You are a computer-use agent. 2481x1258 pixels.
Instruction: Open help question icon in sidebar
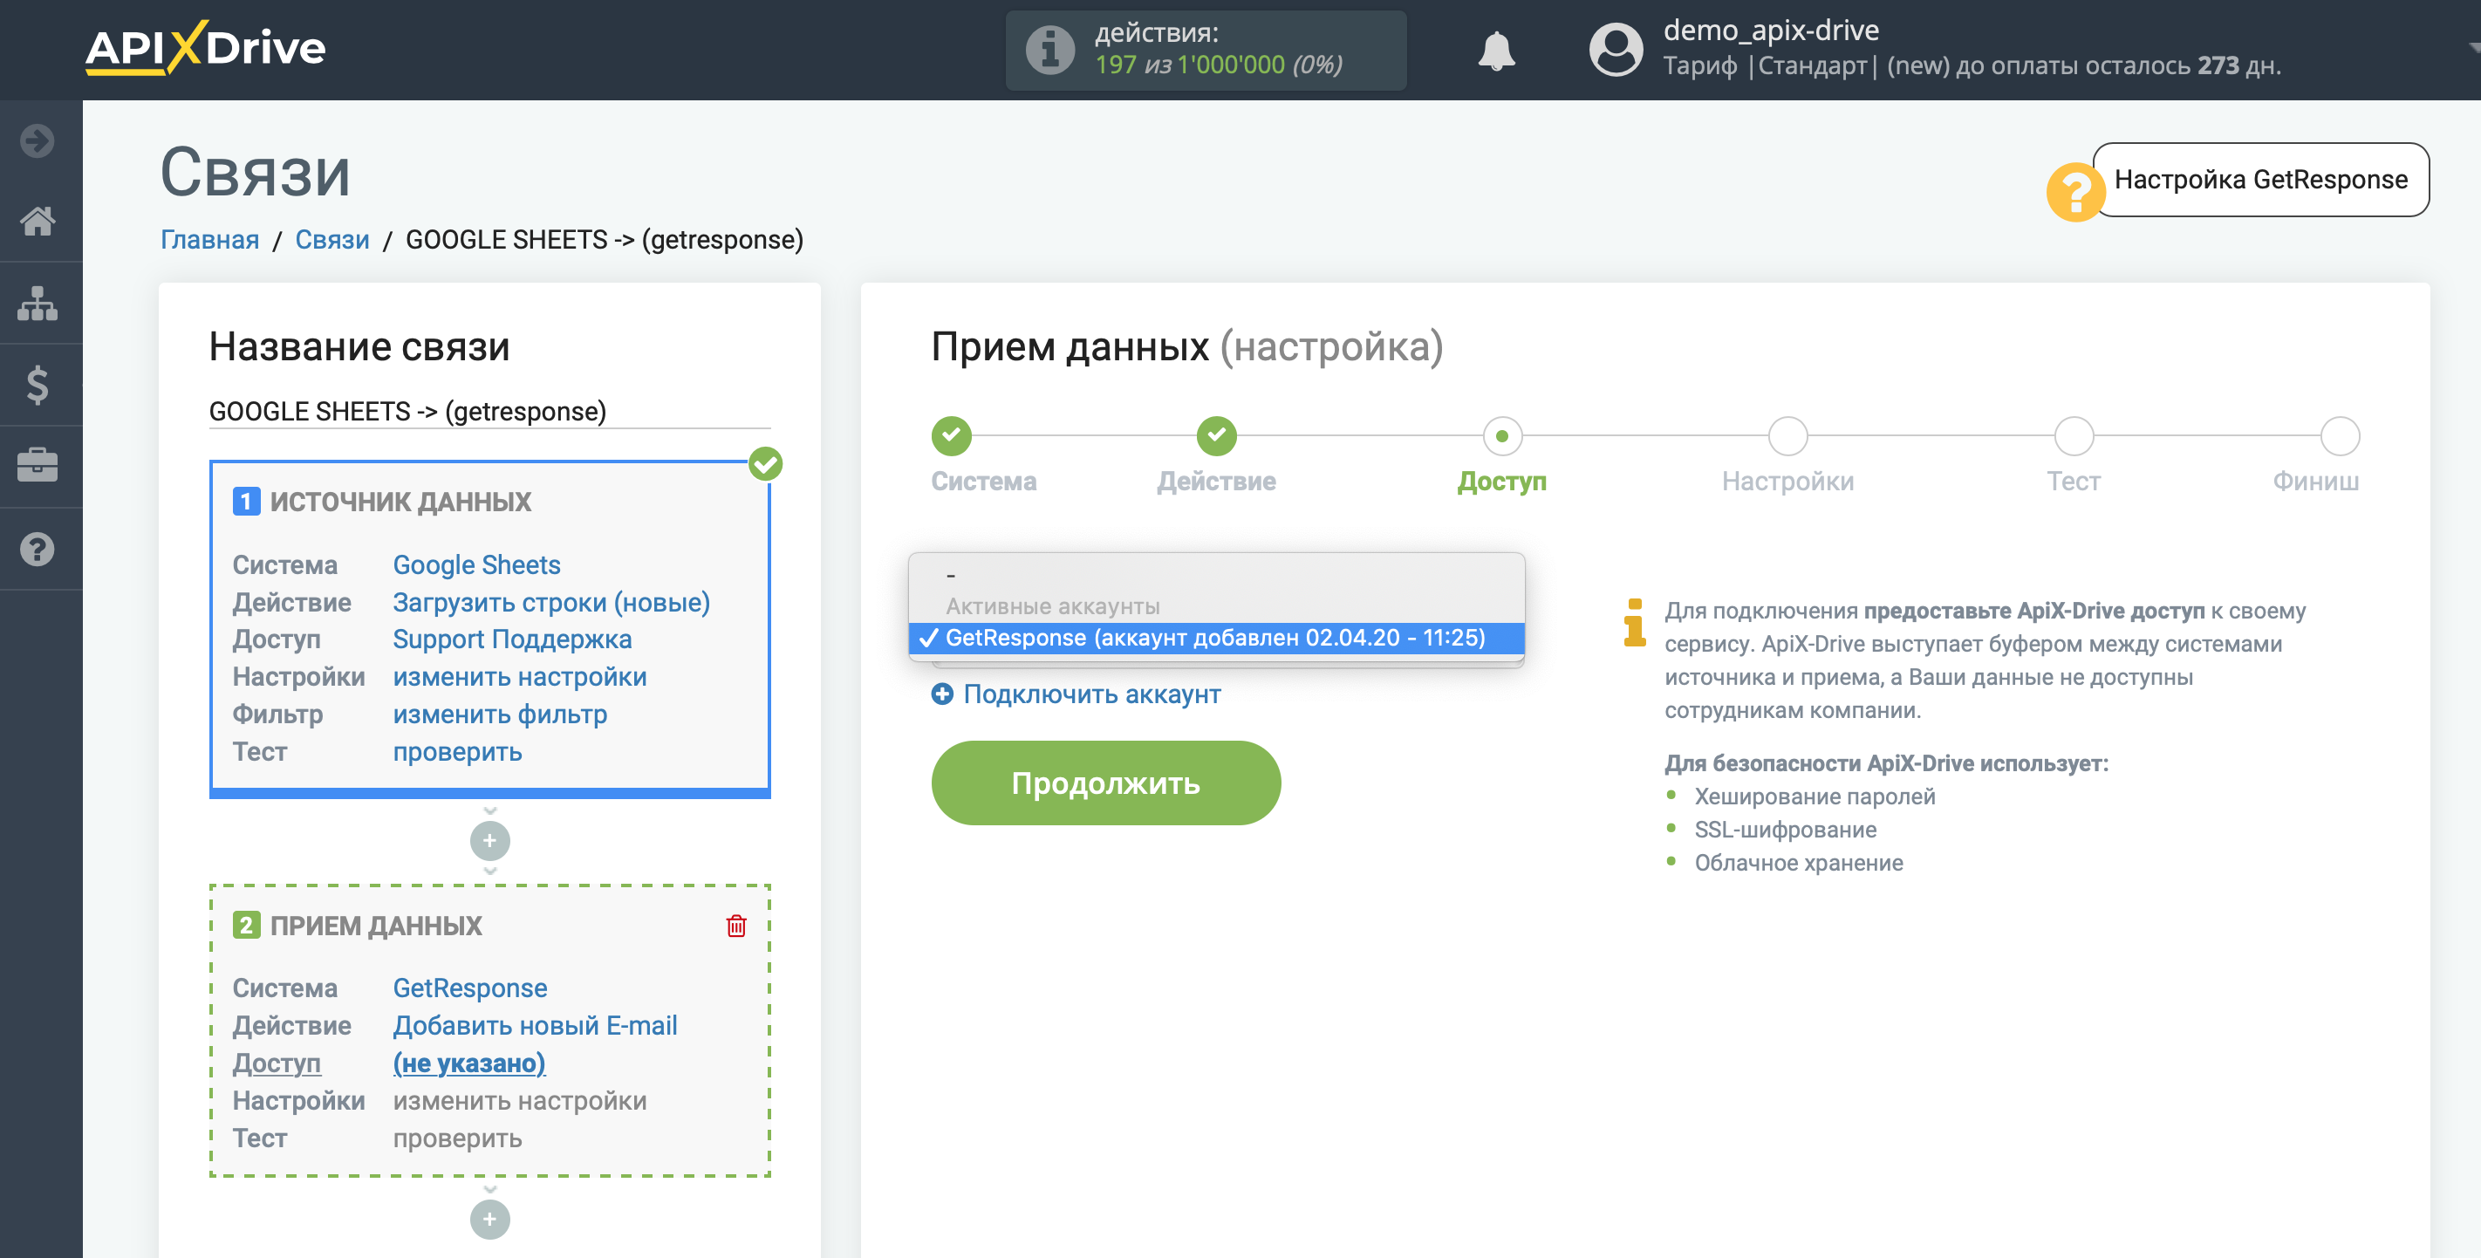point(38,549)
